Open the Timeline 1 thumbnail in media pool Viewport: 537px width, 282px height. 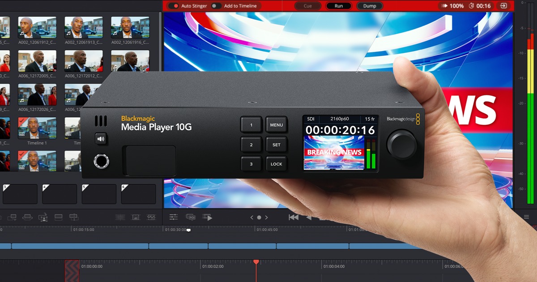[37, 128]
